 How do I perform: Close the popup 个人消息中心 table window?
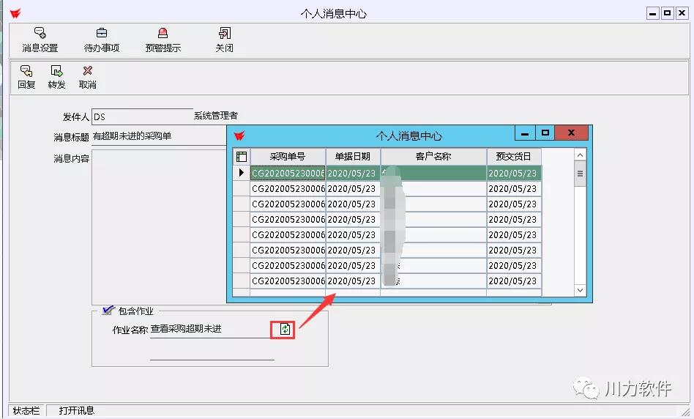pyautogui.click(x=572, y=133)
